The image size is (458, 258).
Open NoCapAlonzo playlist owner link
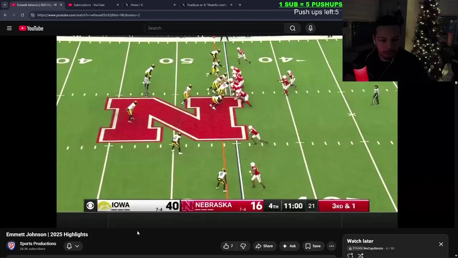tap(373, 248)
